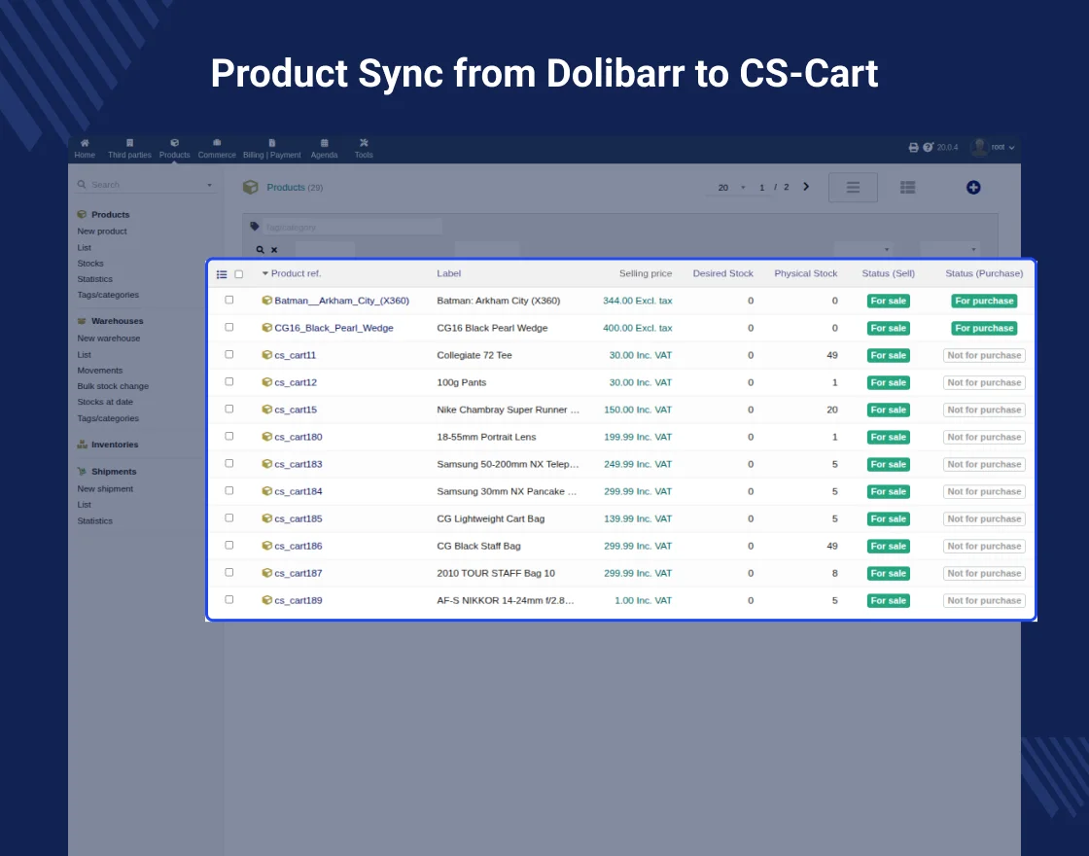Click the printer icon in top bar

coord(913,147)
